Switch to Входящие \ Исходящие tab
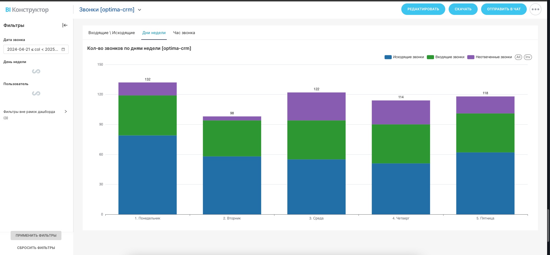Viewport: 550px width, 255px height. tap(111, 33)
